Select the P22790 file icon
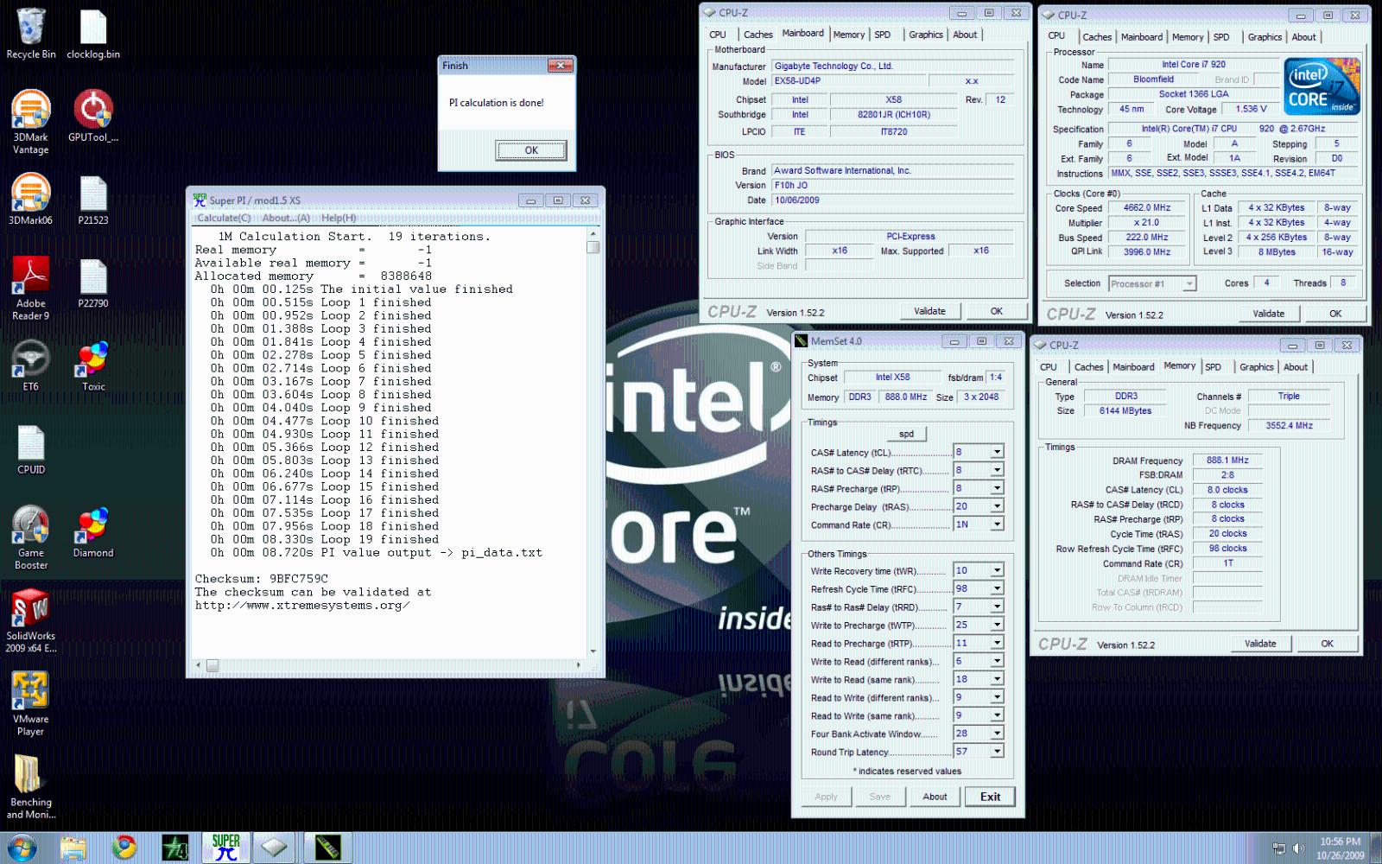The image size is (1382, 864). pyautogui.click(x=93, y=282)
